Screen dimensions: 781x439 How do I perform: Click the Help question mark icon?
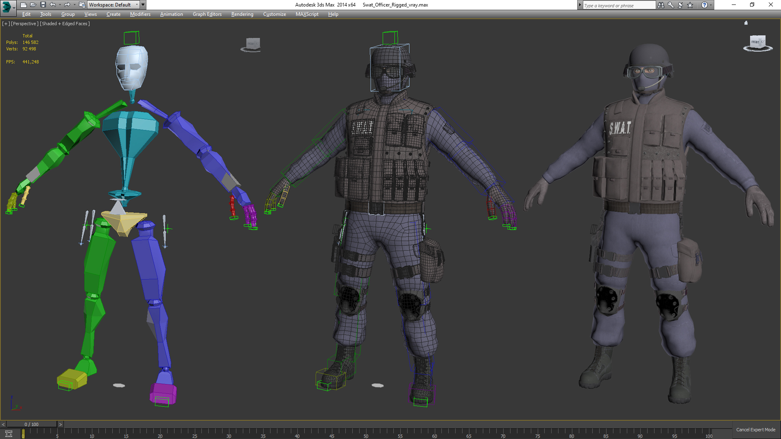coord(704,5)
